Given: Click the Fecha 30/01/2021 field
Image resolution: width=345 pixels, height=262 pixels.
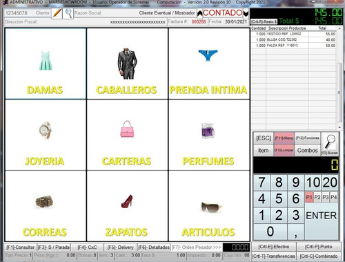Looking at the screenshot, I should click(228, 21).
